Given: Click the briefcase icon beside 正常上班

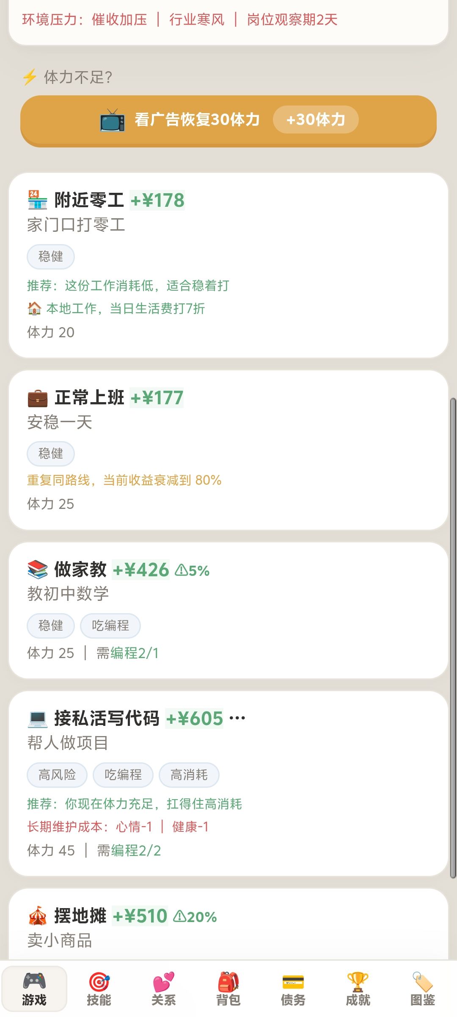Looking at the screenshot, I should point(38,398).
